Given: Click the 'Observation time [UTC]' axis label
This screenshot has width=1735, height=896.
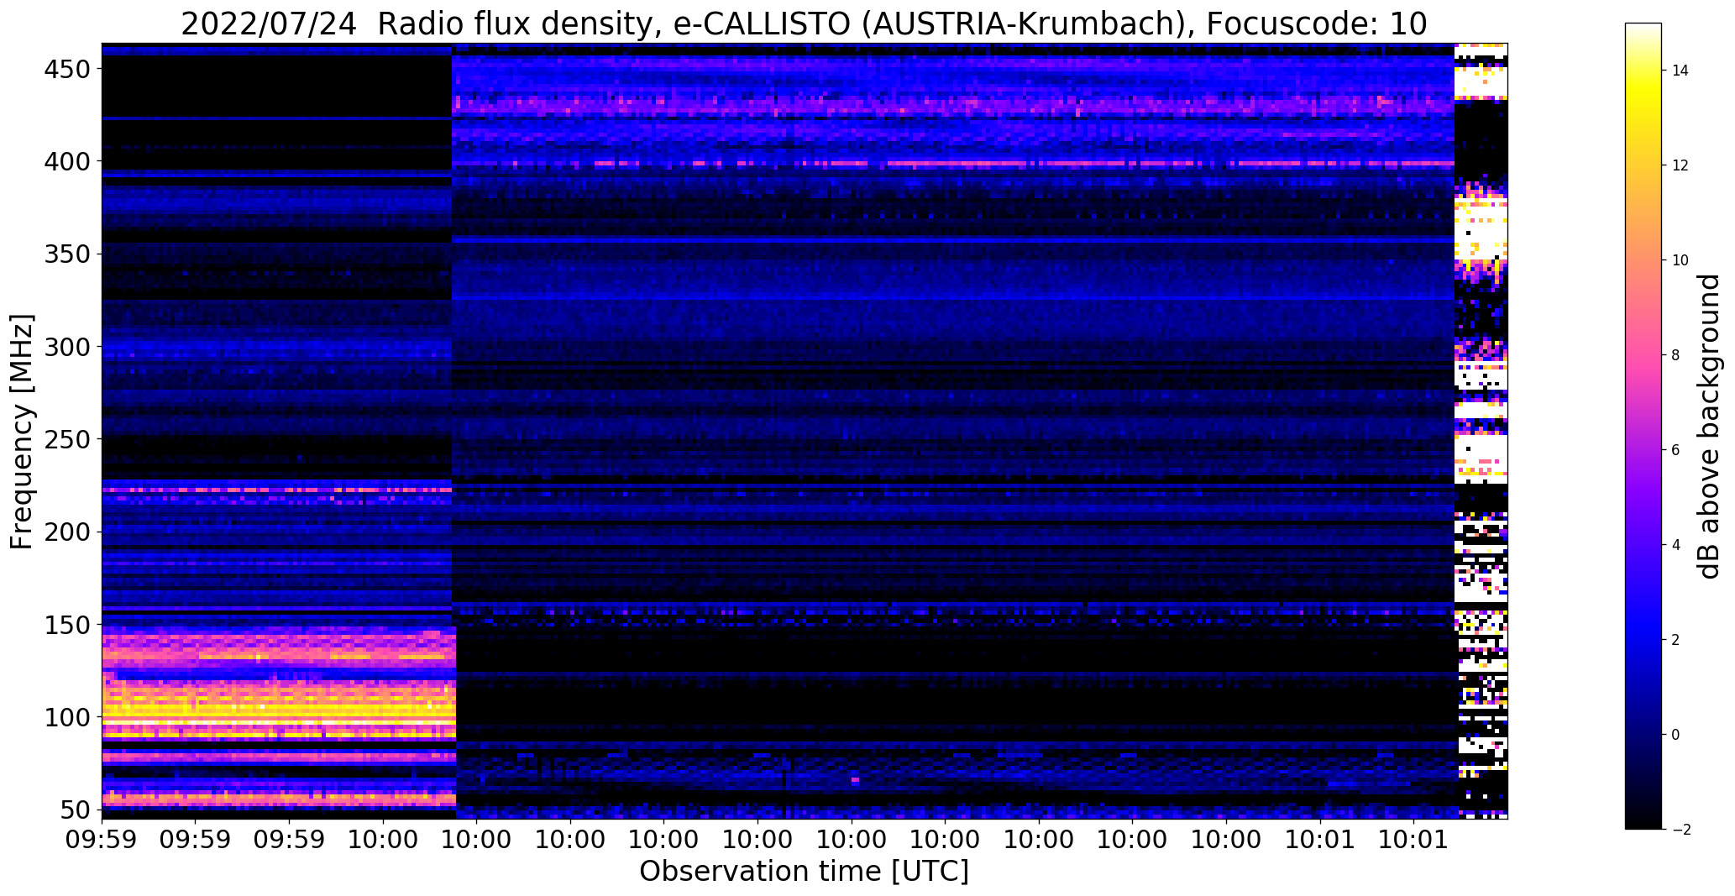Looking at the screenshot, I should (x=804, y=871).
